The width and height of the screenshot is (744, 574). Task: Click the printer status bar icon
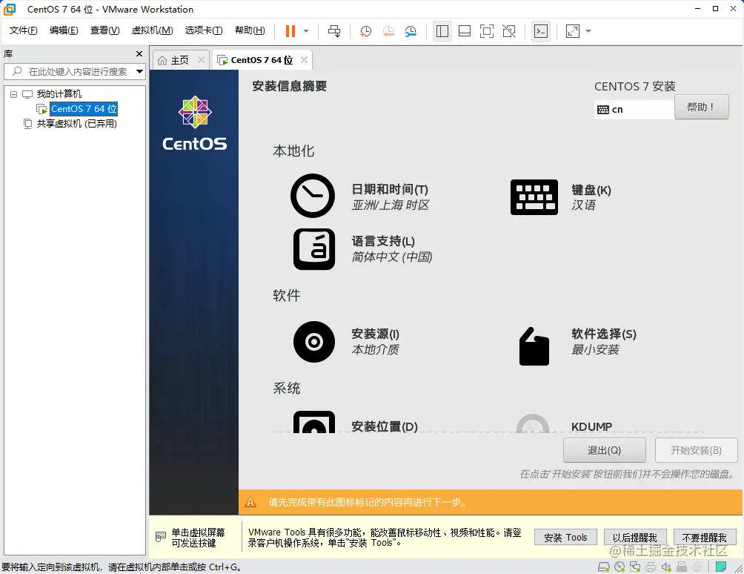(651, 567)
